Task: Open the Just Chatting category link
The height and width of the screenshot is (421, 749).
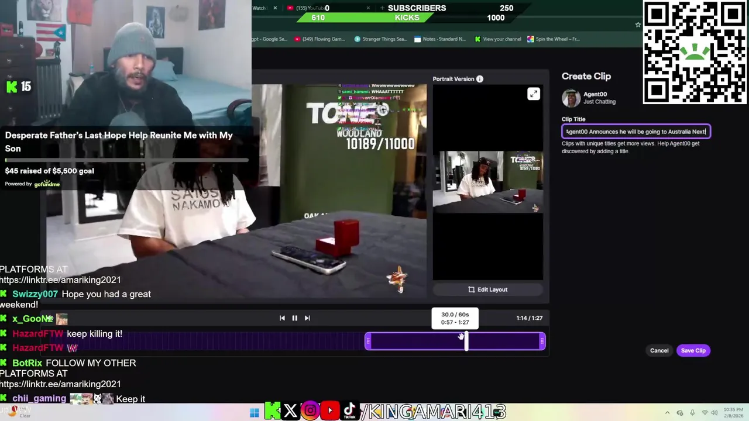Action: click(x=599, y=102)
